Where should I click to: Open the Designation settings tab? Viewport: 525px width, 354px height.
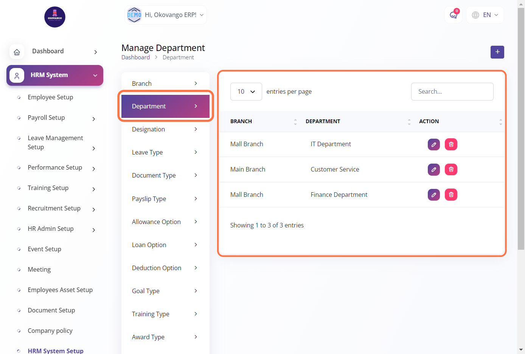165,129
